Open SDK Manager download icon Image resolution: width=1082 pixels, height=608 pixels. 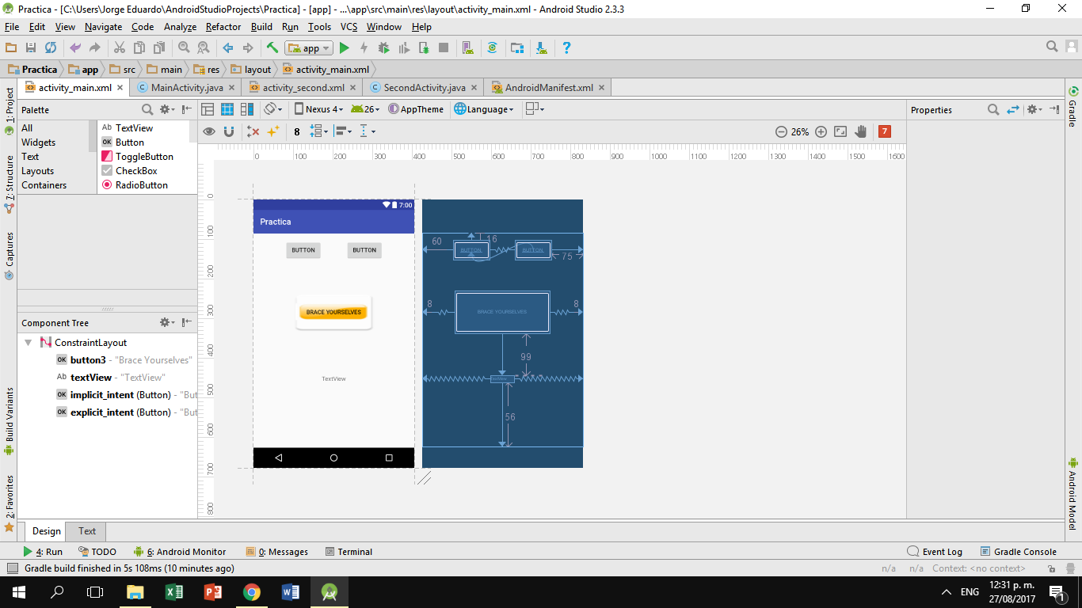point(542,48)
